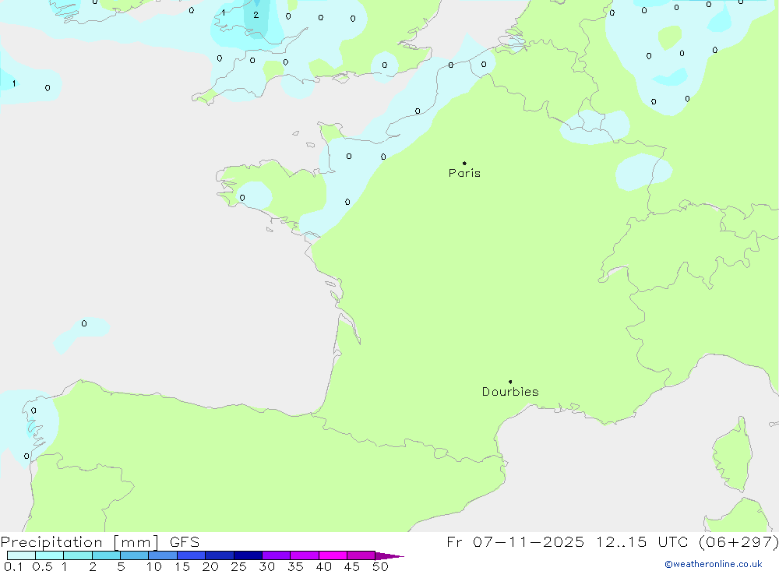Image resolution: width=779 pixels, height=571 pixels.
Task: Click the 35–40 mm legend swatch
Action: (304, 555)
